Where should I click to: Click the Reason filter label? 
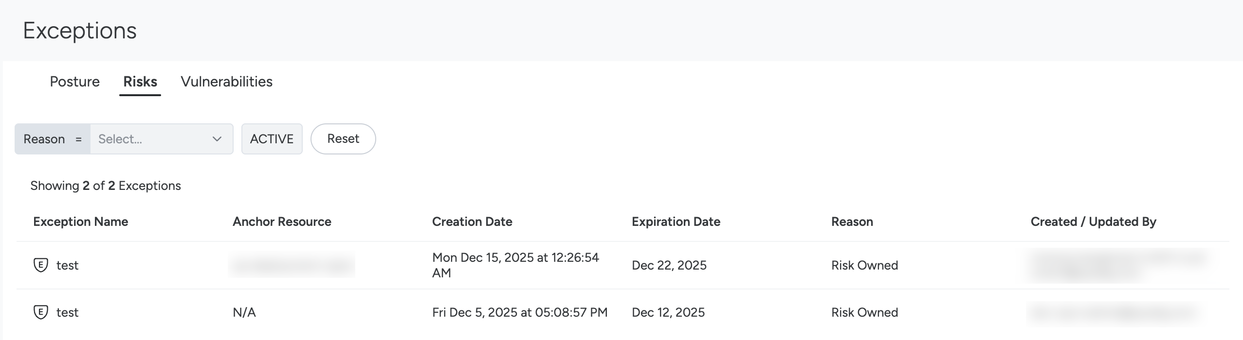coord(44,139)
